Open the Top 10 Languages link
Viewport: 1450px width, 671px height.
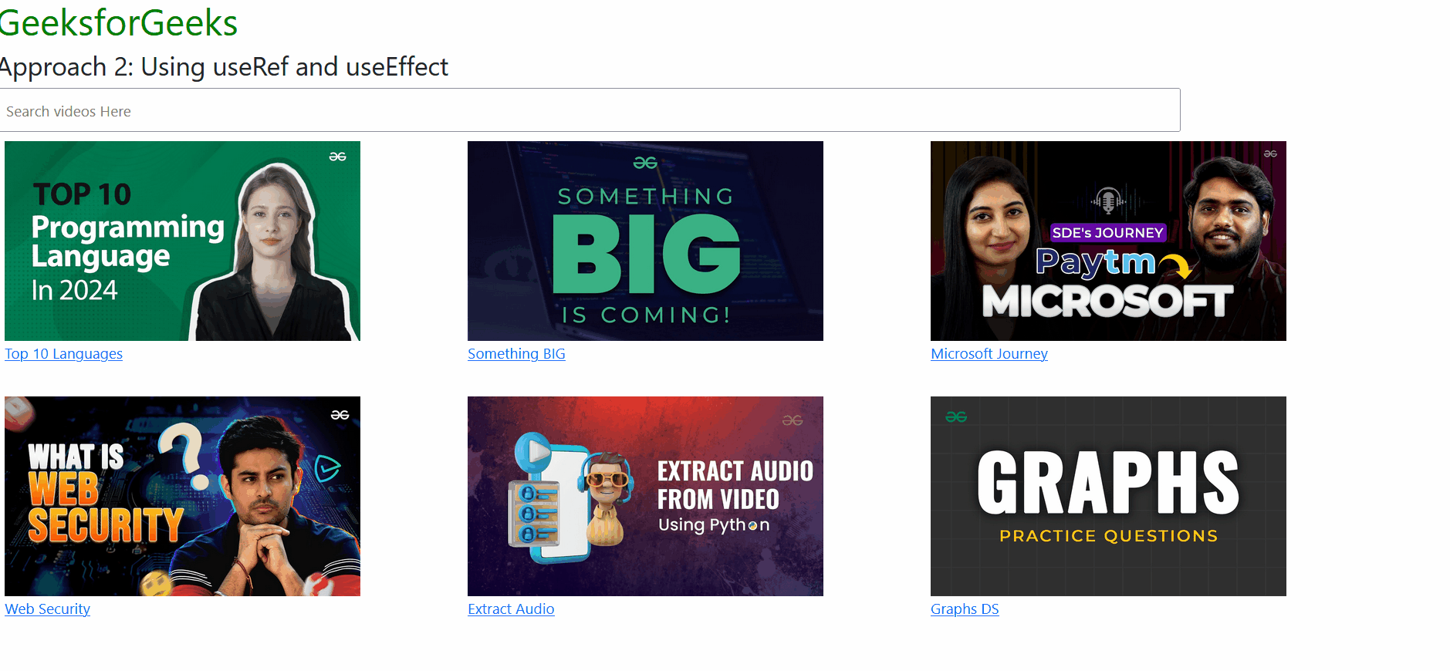point(63,354)
